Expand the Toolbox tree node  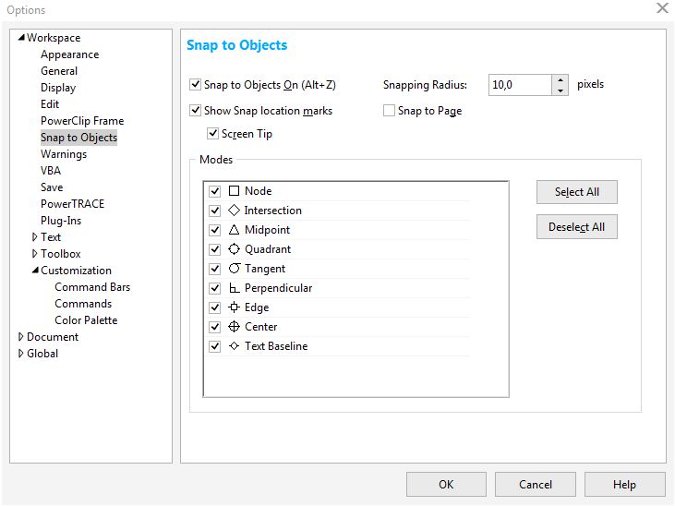35,254
